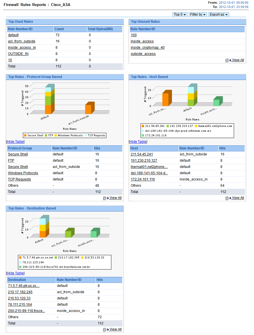Image resolution: width=254 pixels, height=335 pixels.
Task: Open the default rule in Top Used Rules
Action: [x=13, y=35]
